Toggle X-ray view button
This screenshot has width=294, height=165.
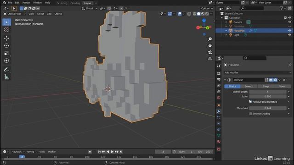click(x=189, y=14)
